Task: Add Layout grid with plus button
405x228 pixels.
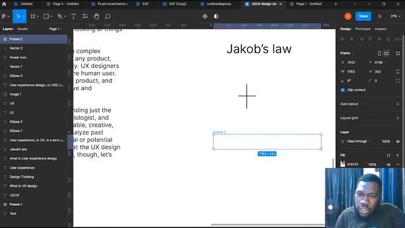Action: pyautogui.click(x=398, y=118)
